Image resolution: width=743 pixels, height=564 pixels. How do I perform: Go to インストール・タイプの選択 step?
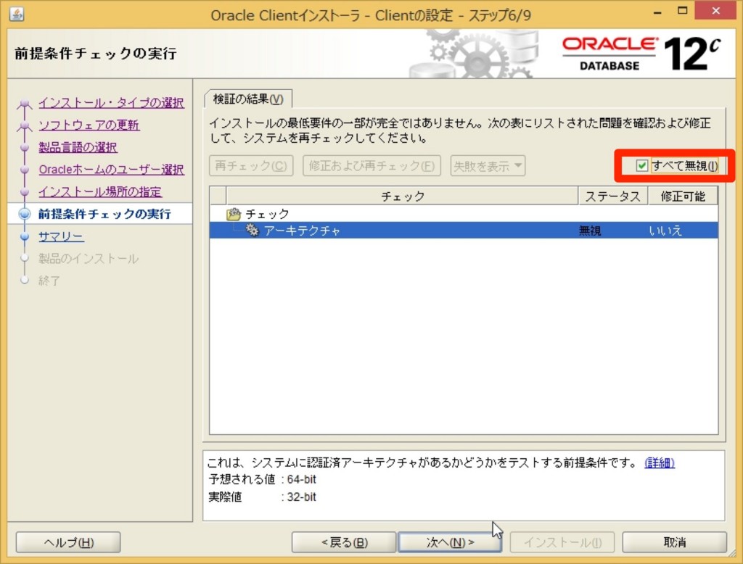click(111, 103)
